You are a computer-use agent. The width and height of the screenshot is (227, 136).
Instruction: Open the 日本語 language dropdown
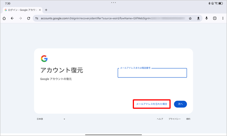(x=51, y=119)
